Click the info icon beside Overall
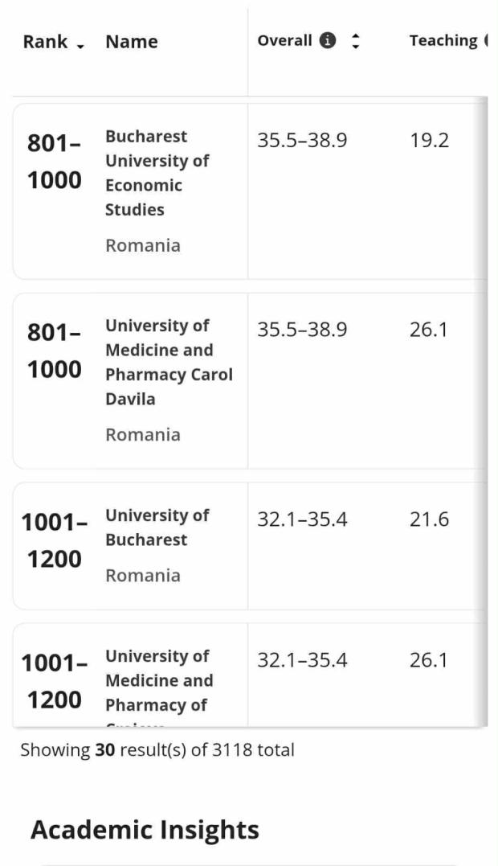Viewport: 498px width, 866px height. (x=328, y=41)
